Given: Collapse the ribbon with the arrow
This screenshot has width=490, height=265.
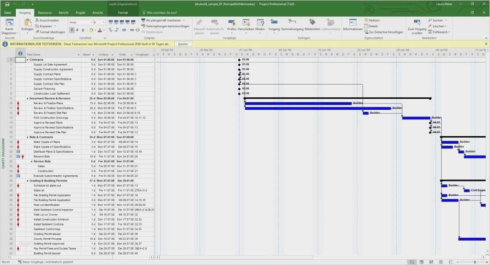Looking at the screenshot, I should 486,38.
